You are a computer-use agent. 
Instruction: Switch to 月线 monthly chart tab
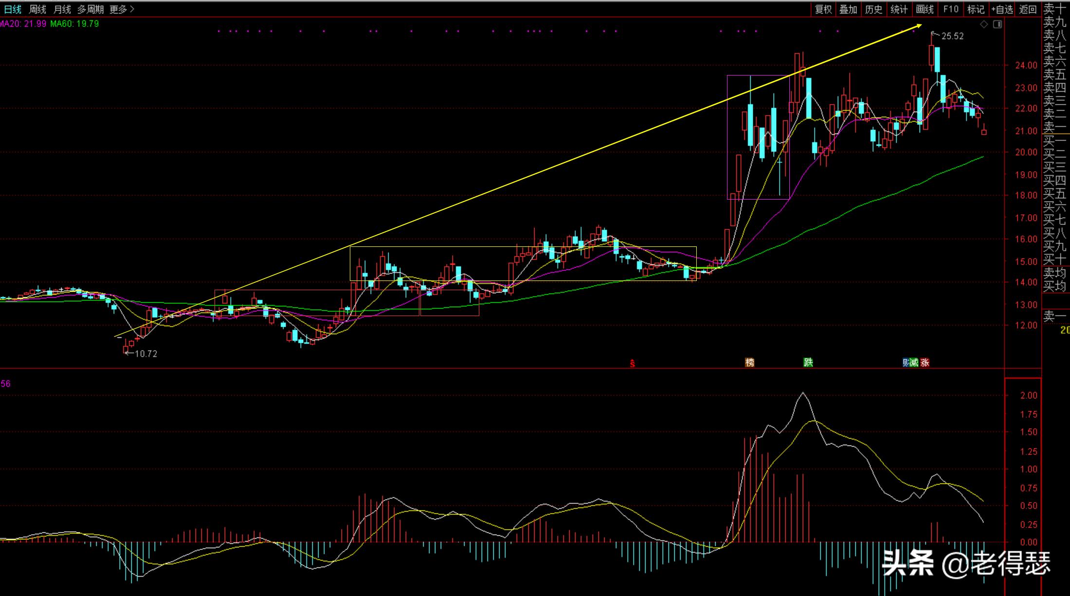62,9
